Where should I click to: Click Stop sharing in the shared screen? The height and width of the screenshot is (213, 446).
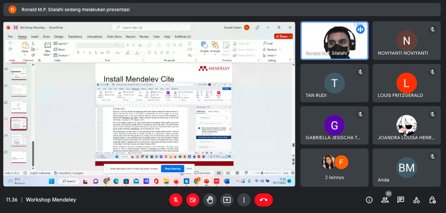pyautogui.click(x=172, y=169)
